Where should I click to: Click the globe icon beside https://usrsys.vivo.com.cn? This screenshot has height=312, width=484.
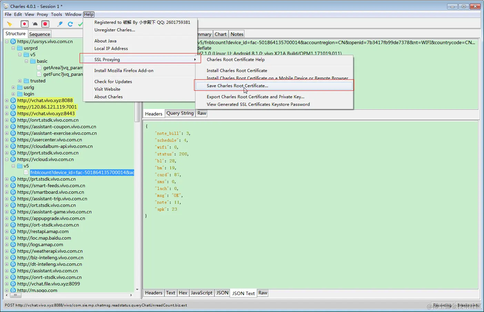tap(13, 41)
